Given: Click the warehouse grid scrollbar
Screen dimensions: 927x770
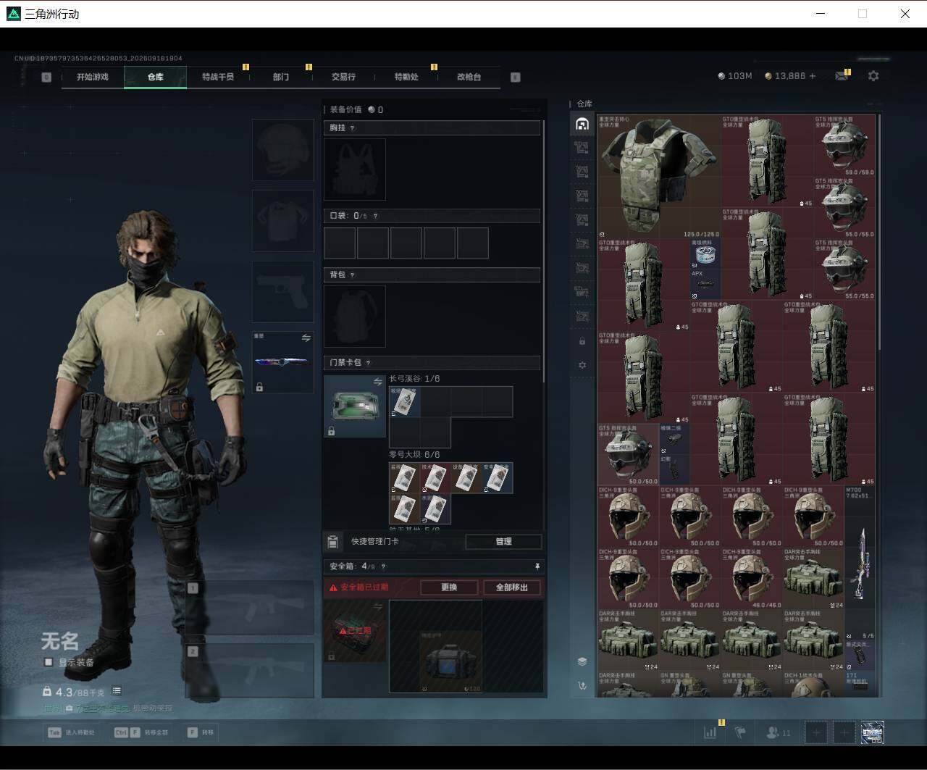Looking at the screenshot, I should click(879, 233).
